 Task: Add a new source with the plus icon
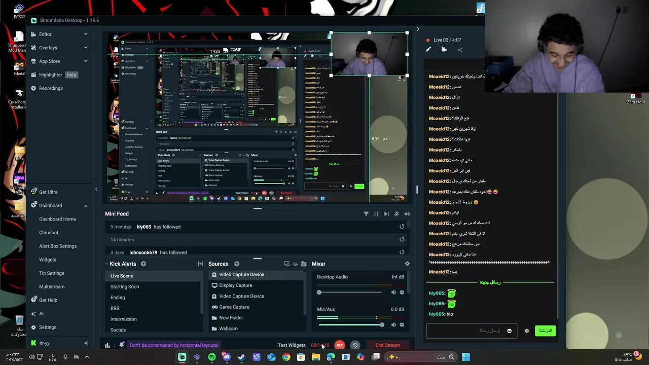[237, 264]
